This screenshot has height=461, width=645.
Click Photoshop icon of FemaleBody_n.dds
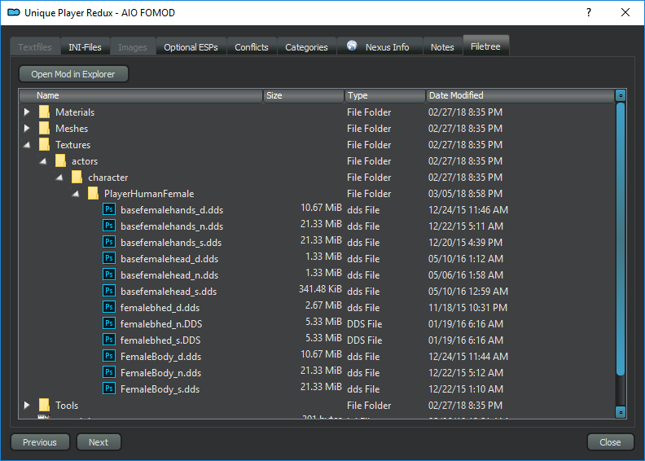click(x=109, y=372)
